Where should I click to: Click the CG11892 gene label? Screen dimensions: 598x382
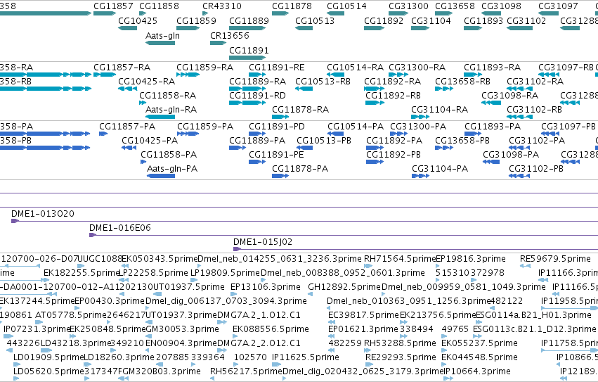tap(384, 20)
